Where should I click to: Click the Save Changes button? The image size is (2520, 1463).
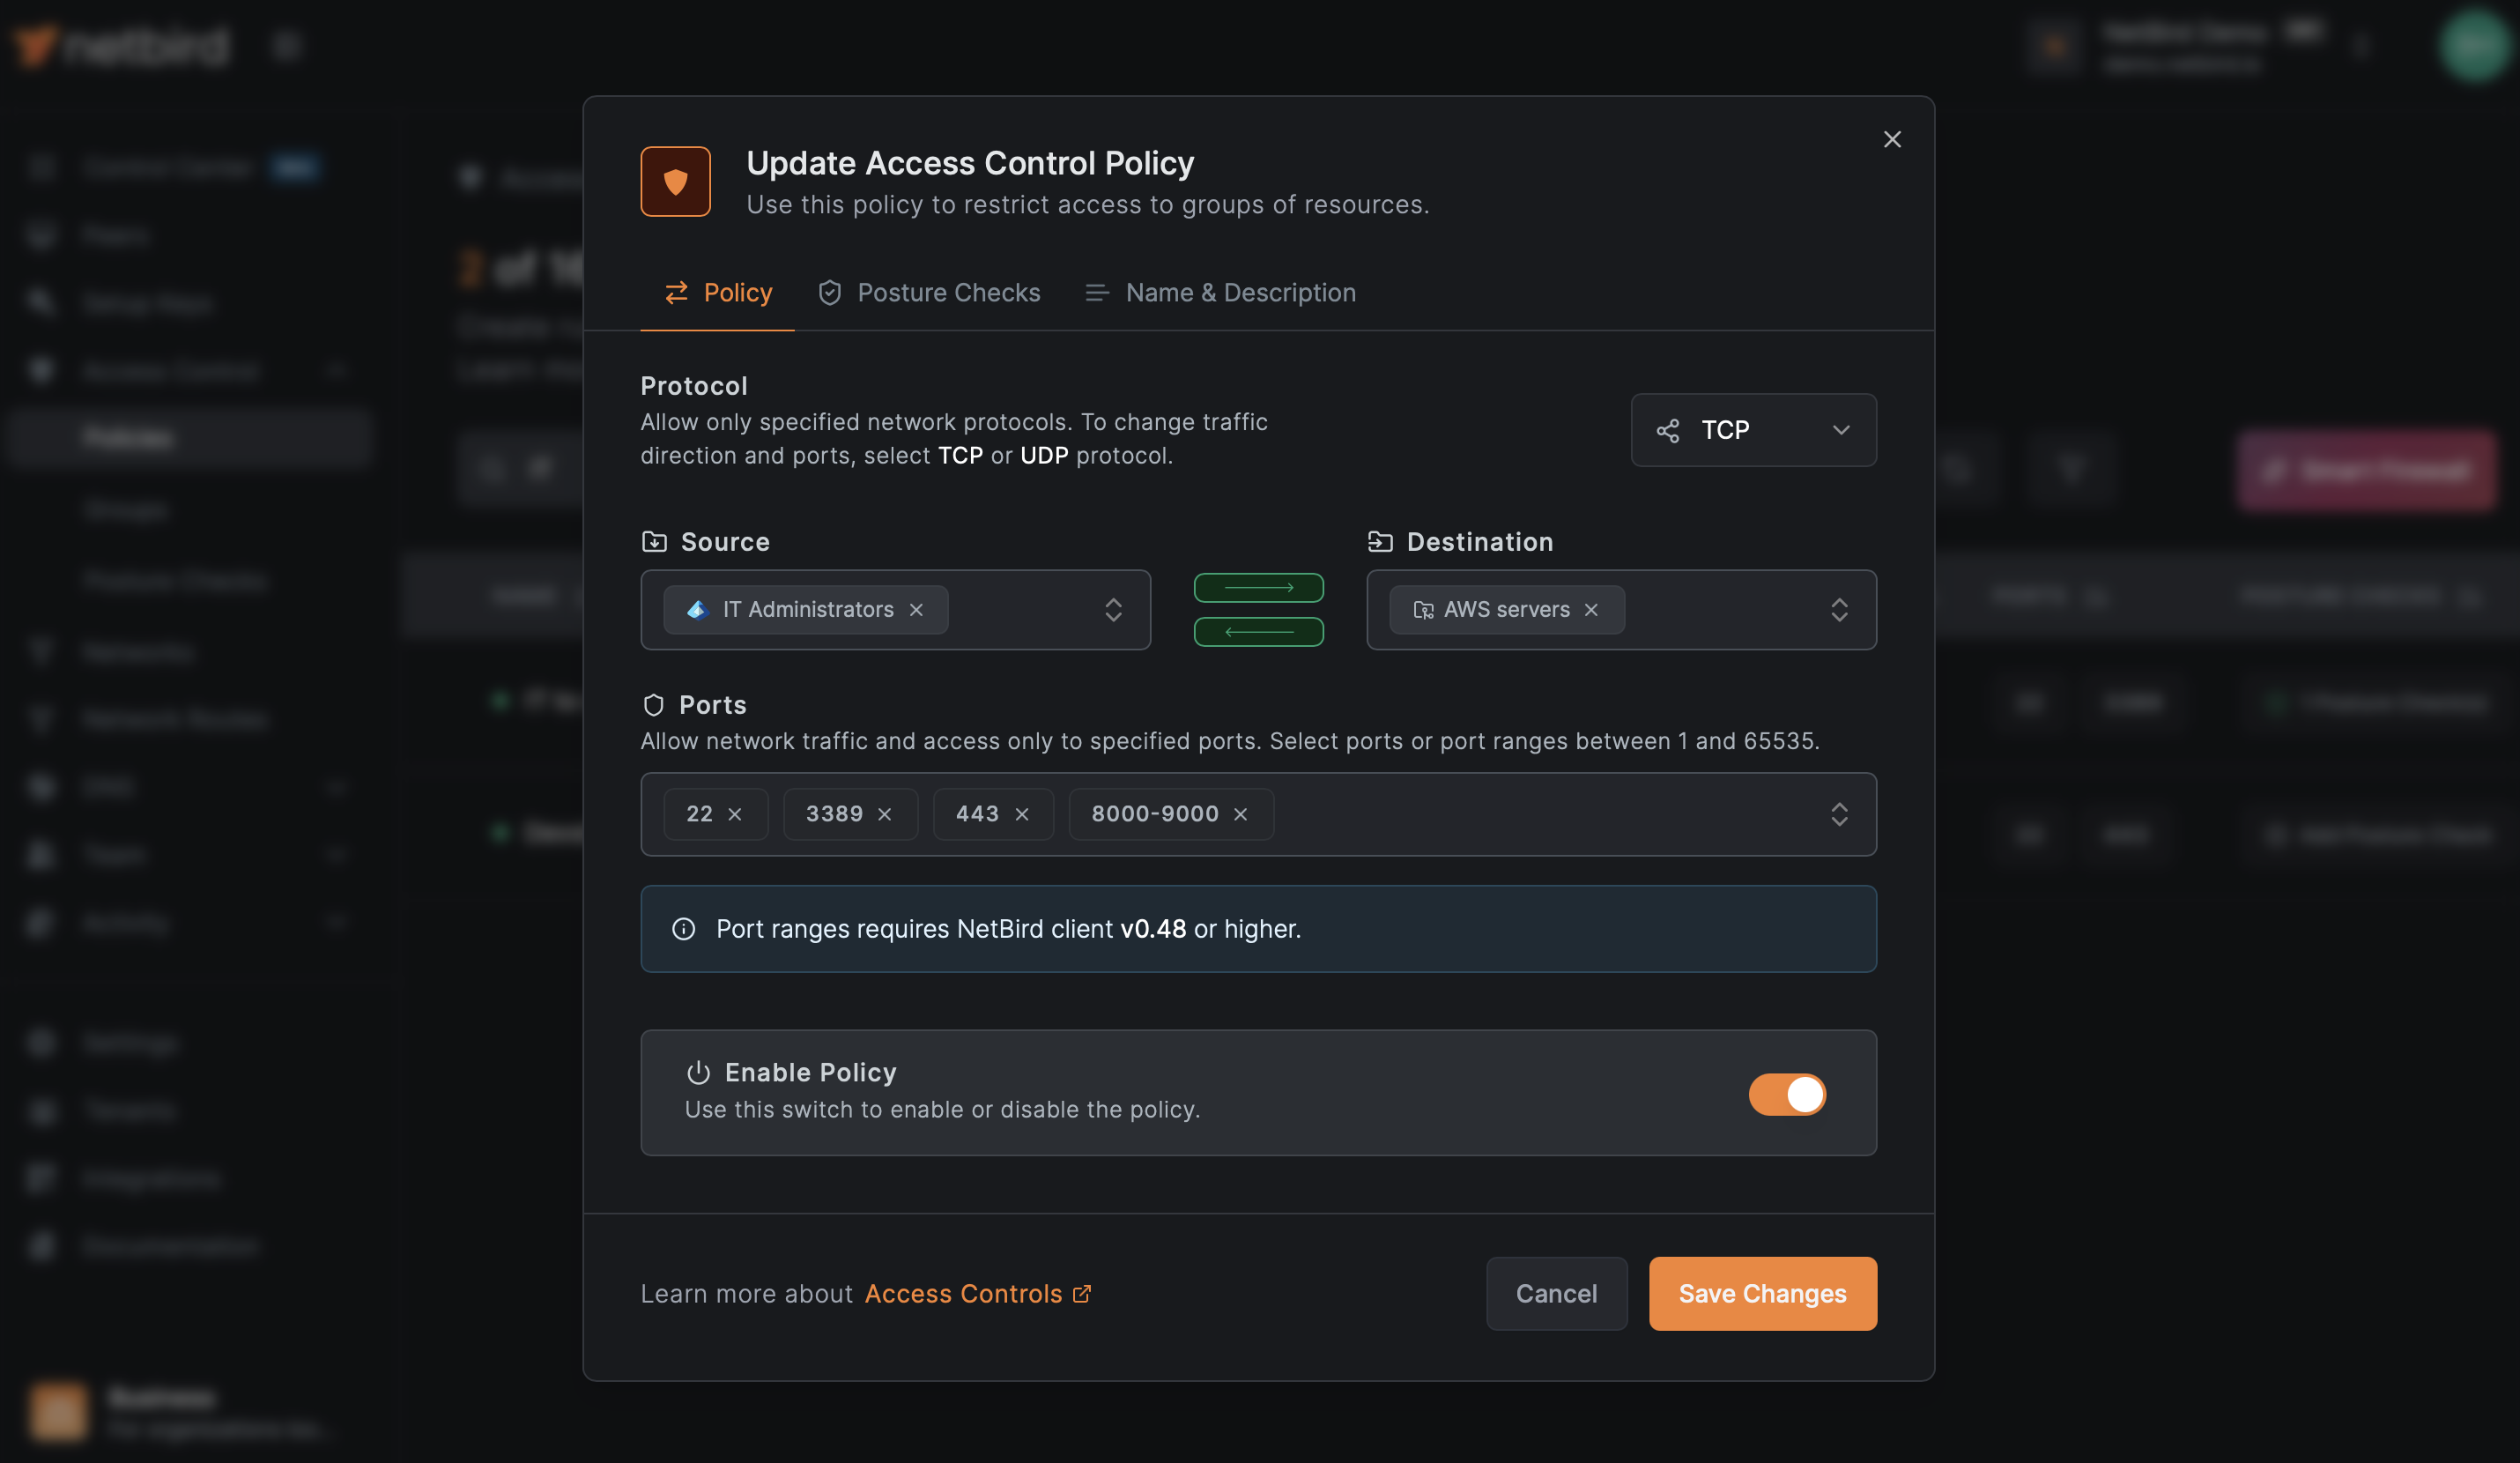1761,1293
